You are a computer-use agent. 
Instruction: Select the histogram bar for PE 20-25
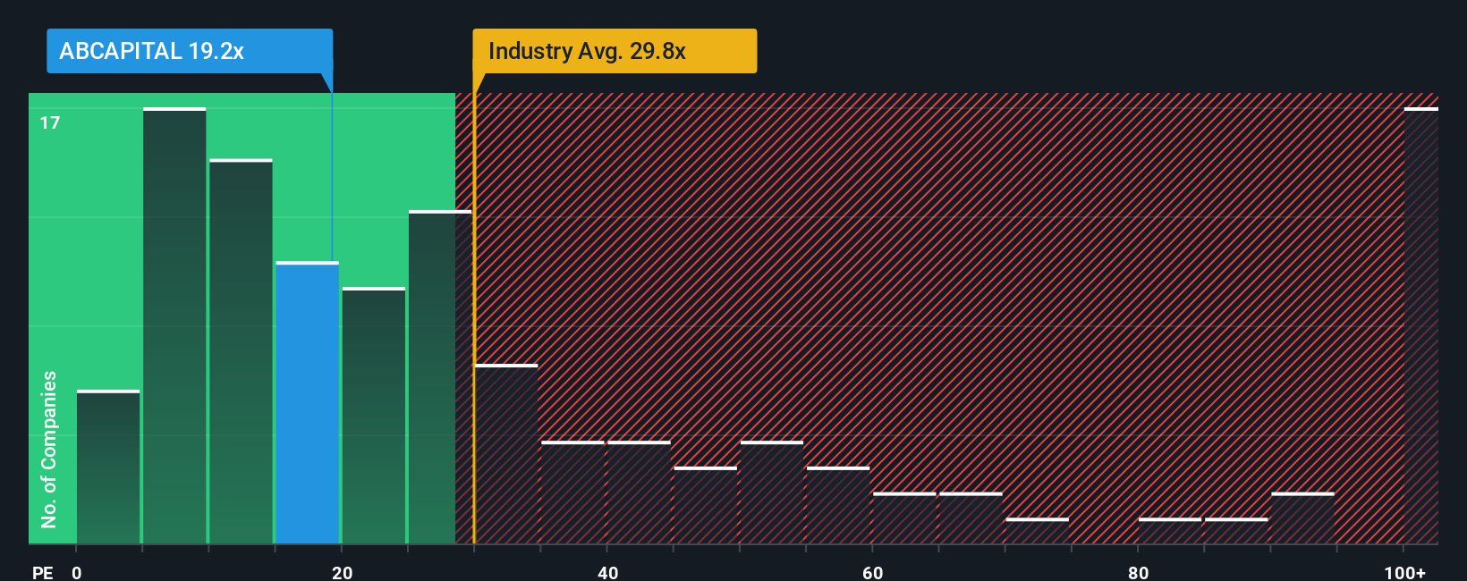pos(374,416)
